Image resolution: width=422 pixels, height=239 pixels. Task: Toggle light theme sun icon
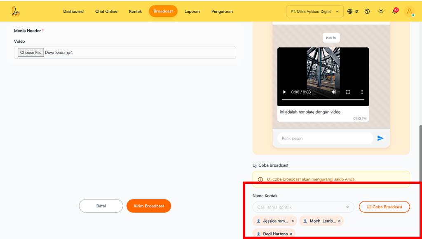click(381, 12)
